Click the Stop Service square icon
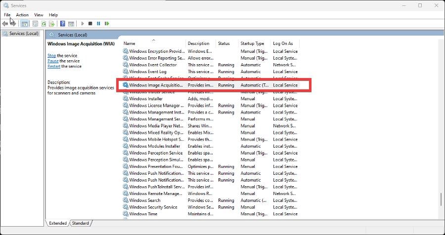This screenshot has height=235, width=445. coord(90,24)
